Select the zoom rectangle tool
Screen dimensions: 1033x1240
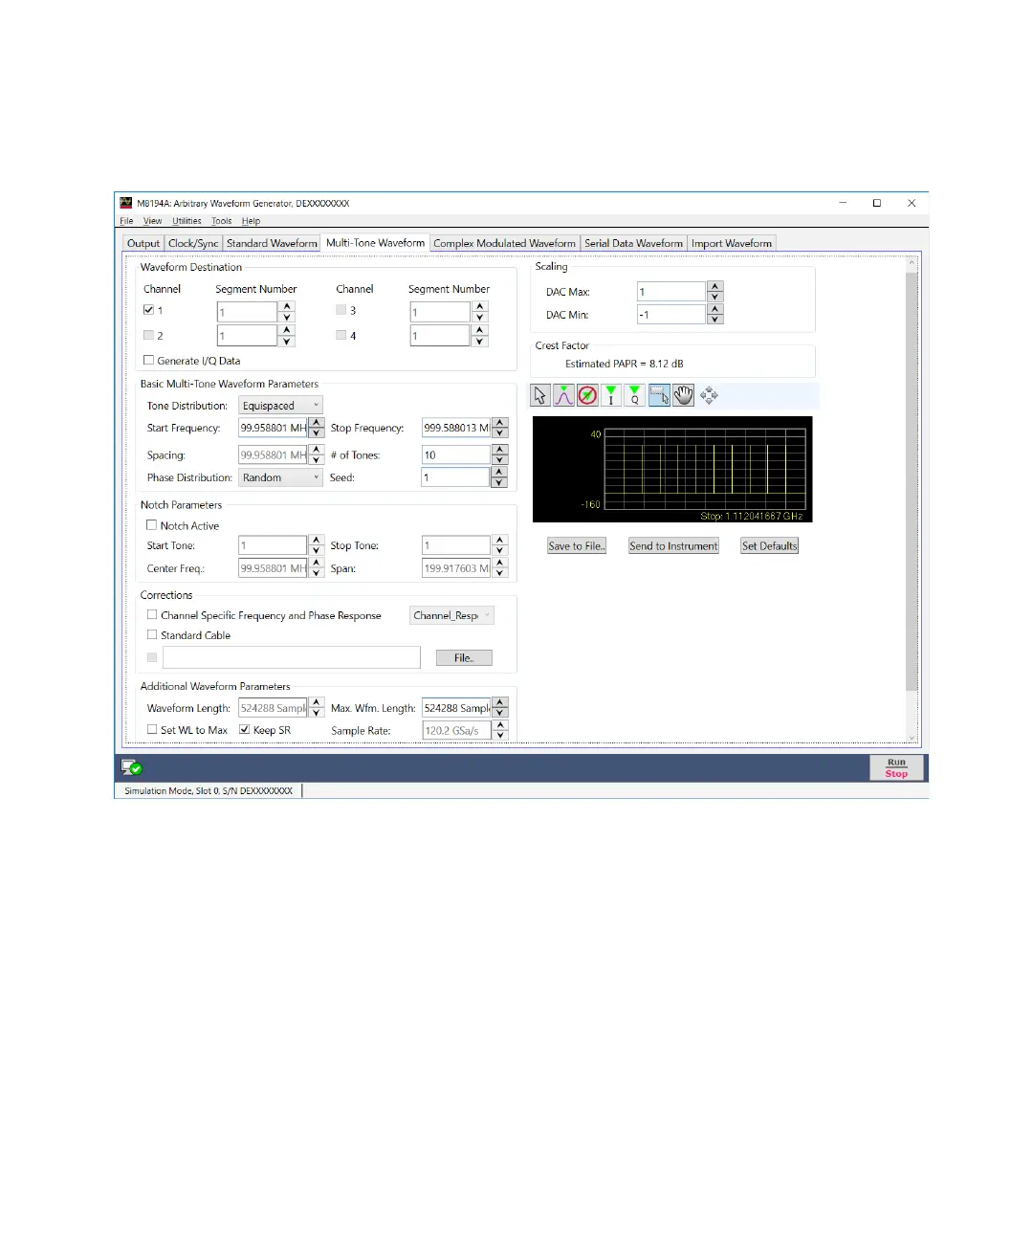pos(659,395)
